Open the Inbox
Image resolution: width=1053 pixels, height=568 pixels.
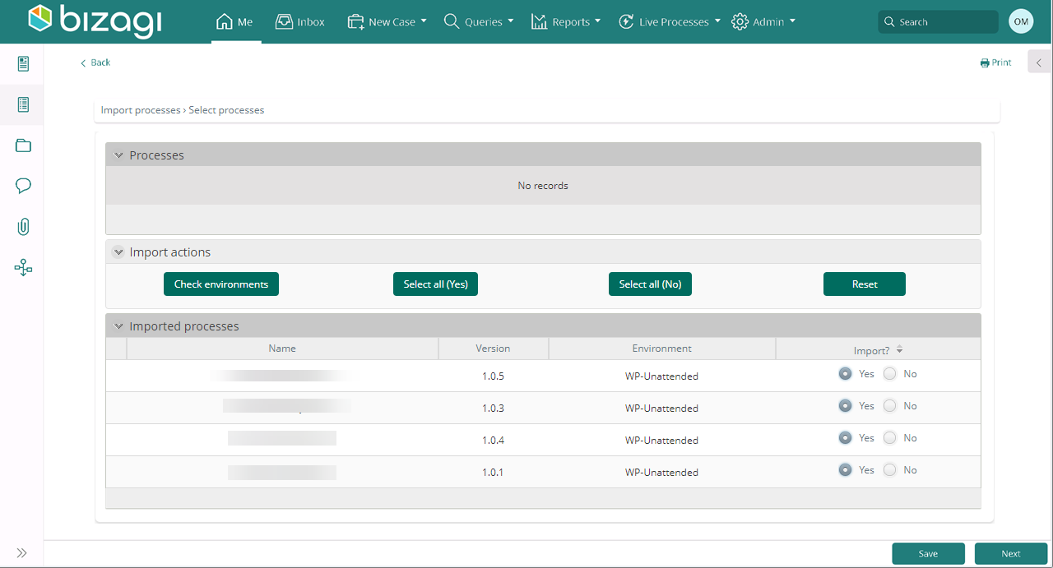point(300,22)
